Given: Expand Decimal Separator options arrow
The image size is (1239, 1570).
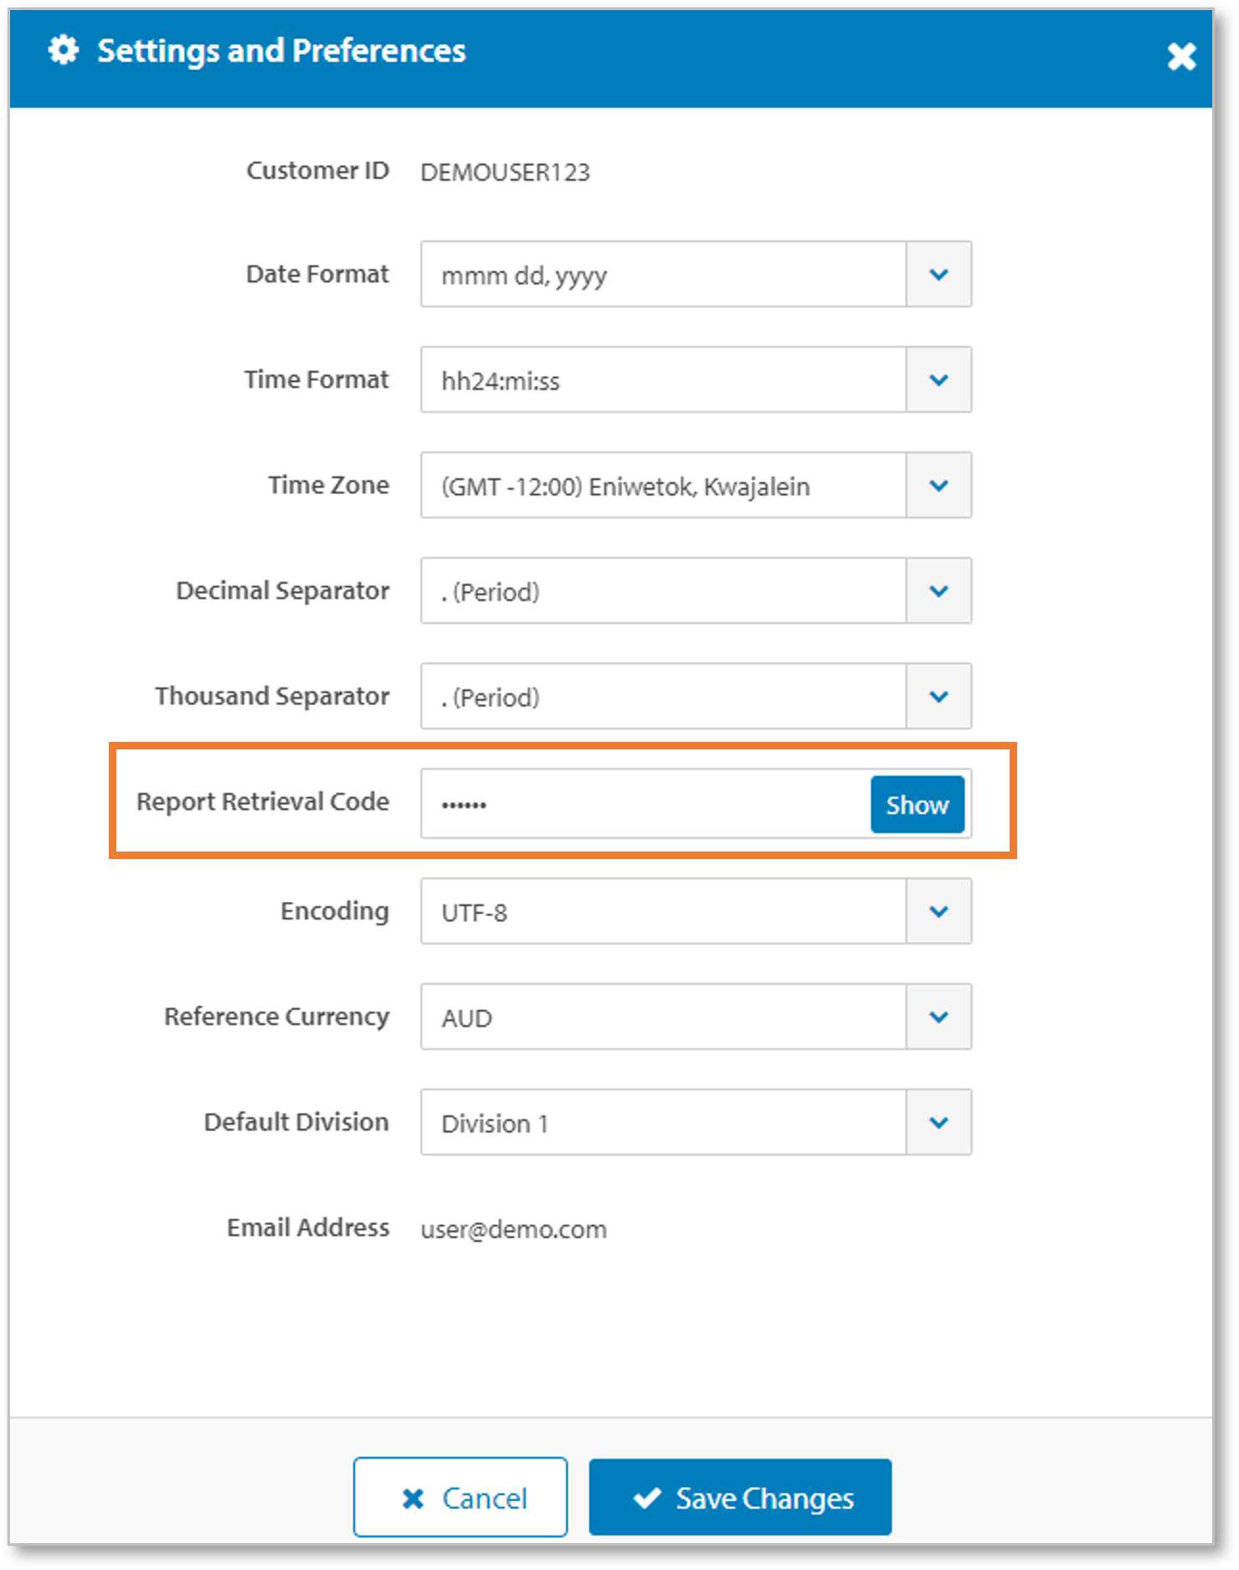Looking at the screenshot, I should coord(938,590).
